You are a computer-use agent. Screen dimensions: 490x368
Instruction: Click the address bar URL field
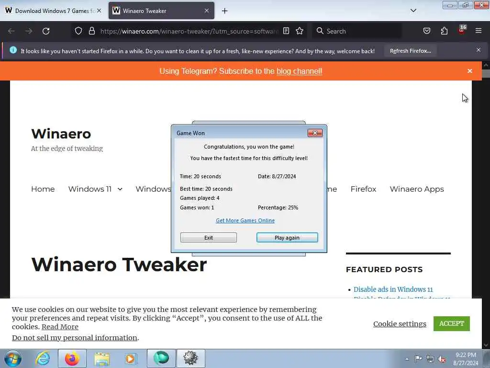[x=189, y=31]
